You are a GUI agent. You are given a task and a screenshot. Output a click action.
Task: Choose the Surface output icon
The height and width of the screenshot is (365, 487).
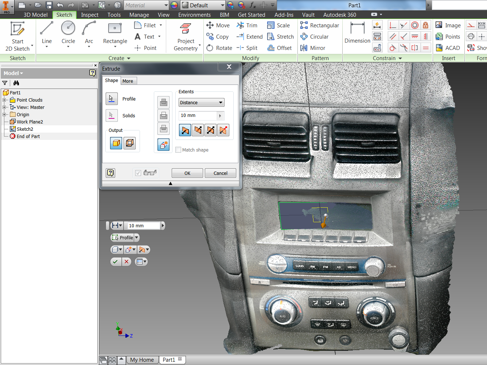(x=130, y=143)
